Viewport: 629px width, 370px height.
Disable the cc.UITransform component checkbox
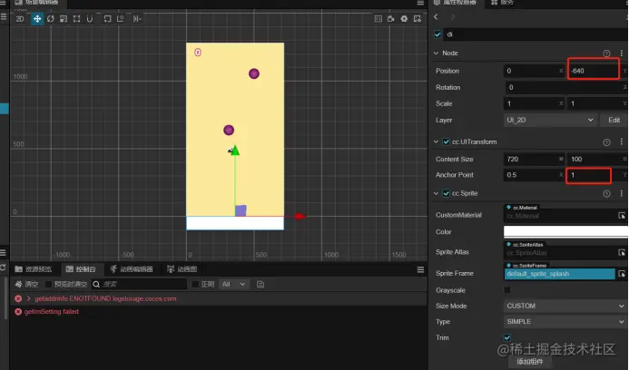[x=446, y=141]
